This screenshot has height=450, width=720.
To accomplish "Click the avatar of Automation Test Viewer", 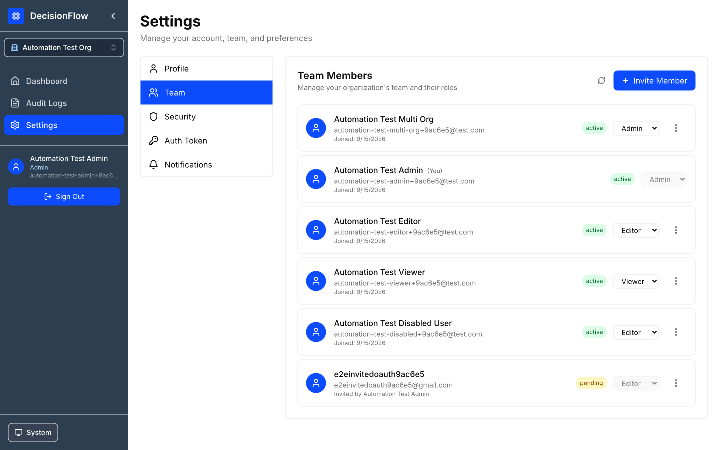I will coord(316,281).
